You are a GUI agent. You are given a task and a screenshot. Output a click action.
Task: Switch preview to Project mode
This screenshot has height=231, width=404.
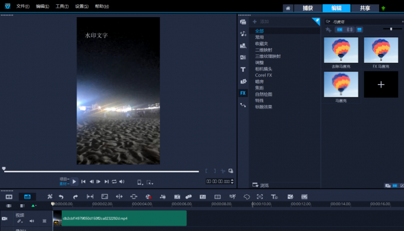pos(64,179)
